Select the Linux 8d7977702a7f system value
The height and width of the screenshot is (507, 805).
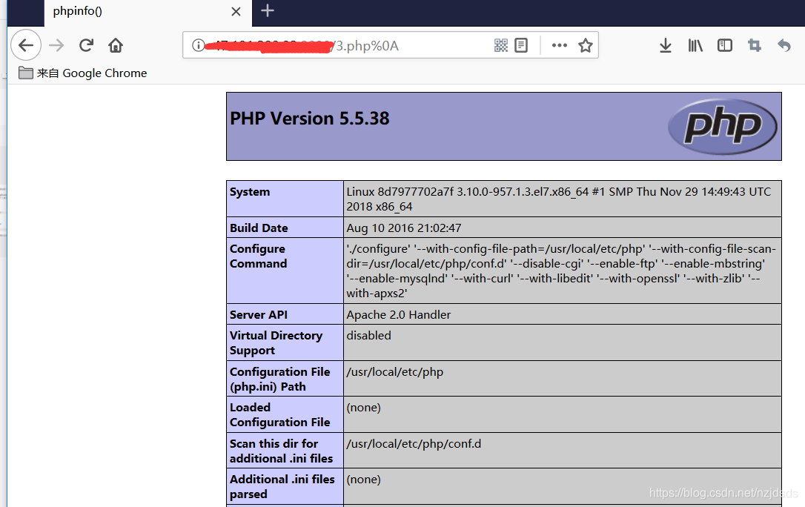(x=562, y=199)
